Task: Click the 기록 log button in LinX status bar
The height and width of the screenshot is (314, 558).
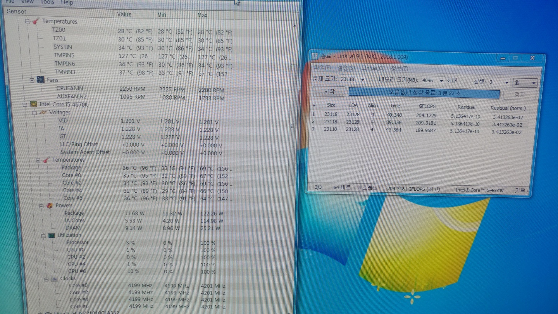Action: click(x=521, y=191)
